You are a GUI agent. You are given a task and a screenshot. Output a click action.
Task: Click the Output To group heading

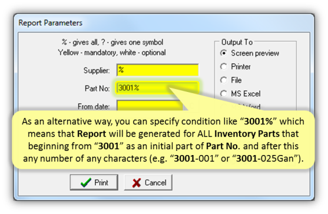coord(237,42)
